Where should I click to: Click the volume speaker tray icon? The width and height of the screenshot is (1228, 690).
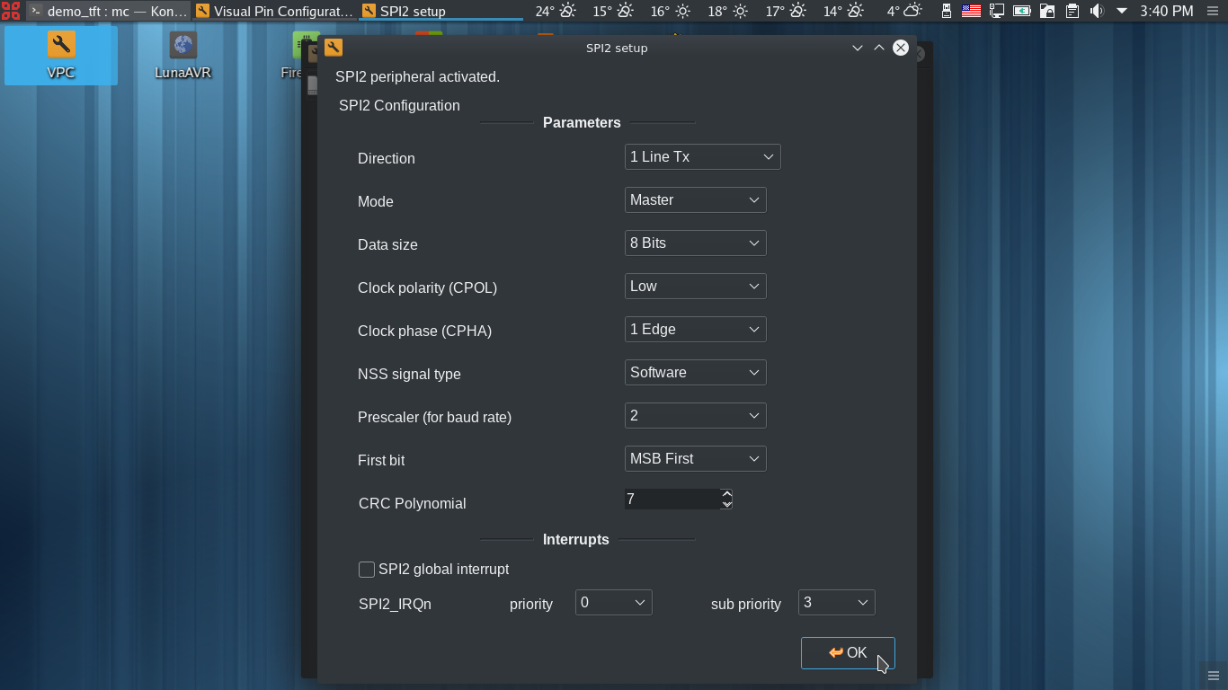point(1097,11)
